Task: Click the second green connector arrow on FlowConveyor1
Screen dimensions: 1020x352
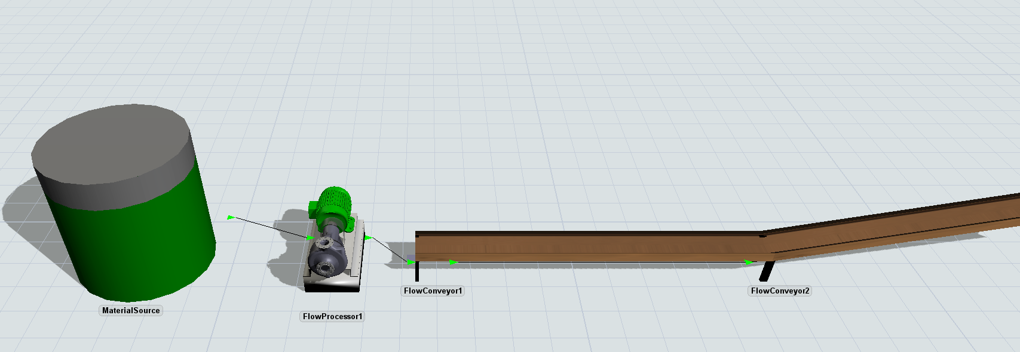Action: tap(454, 262)
